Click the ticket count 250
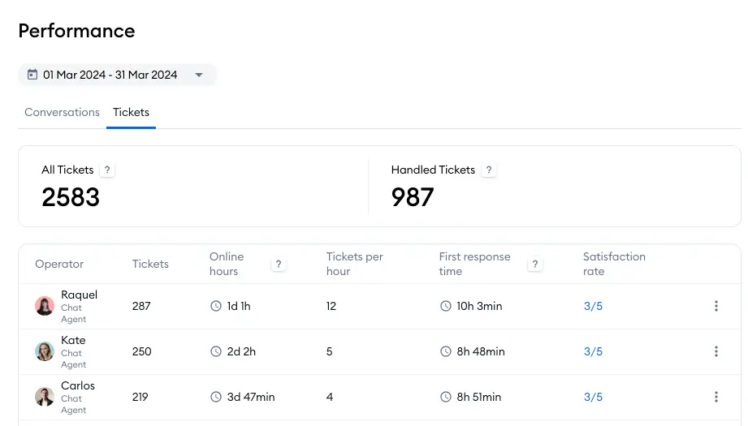748x426 pixels. pos(141,351)
